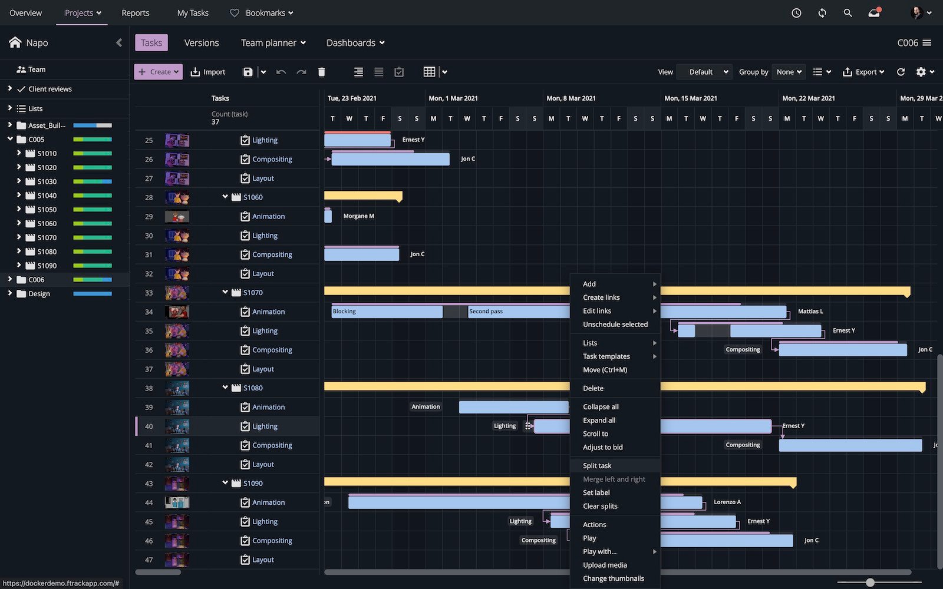Collapse the S1070 shot row

(x=225, y=292)
